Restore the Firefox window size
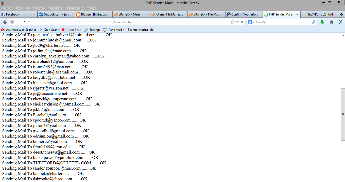345x182 pixels. (330, 2)
